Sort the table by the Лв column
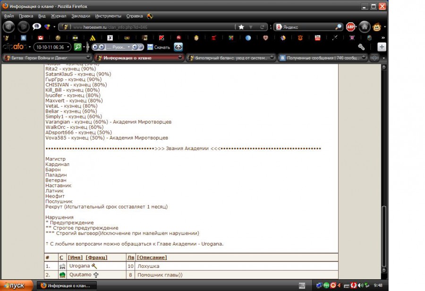 pos(131,258)
